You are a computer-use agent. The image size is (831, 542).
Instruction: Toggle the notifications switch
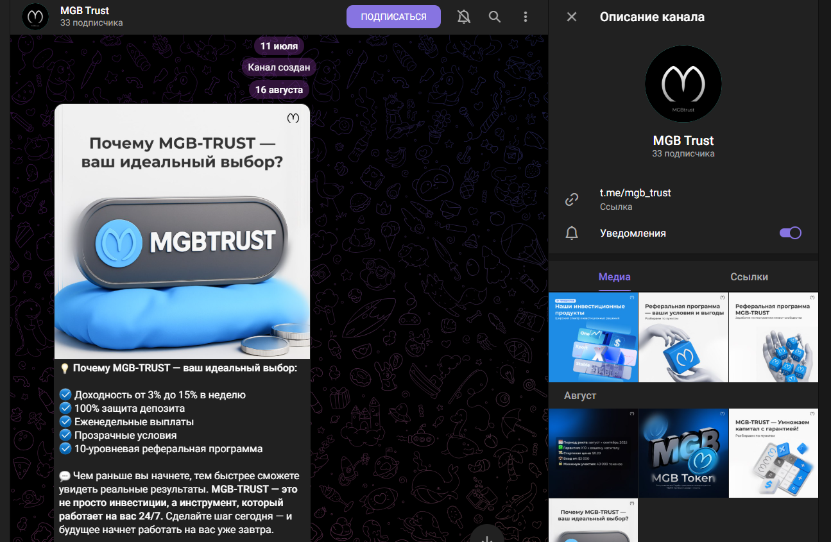point(790,233)
